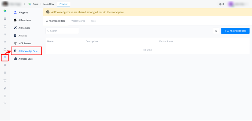Click the archive box sidebar icon
This screenshot has width=252, height=121.
pos(5,80)
